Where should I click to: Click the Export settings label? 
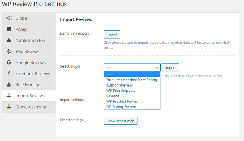pyautogui.click(x=71, y=120)
